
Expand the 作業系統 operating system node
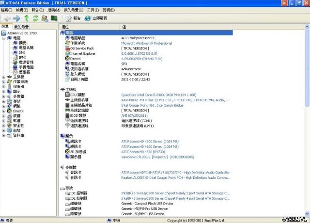(4, 82)
